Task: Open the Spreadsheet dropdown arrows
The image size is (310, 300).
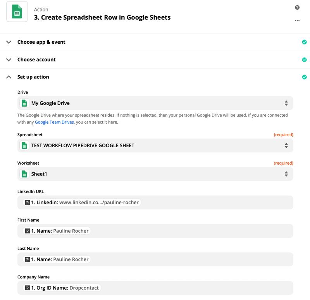Action: [x=286, y=146]
